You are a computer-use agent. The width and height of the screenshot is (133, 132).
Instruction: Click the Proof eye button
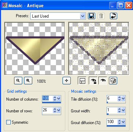[103, 81]
